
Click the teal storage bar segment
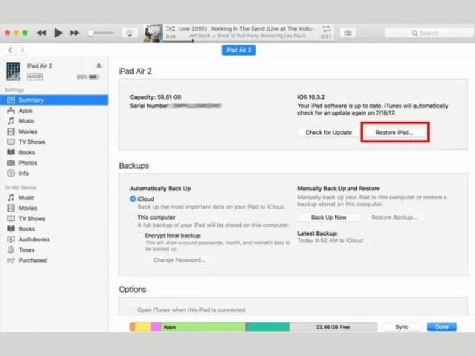pyautogui.click(x=268, y=327)
